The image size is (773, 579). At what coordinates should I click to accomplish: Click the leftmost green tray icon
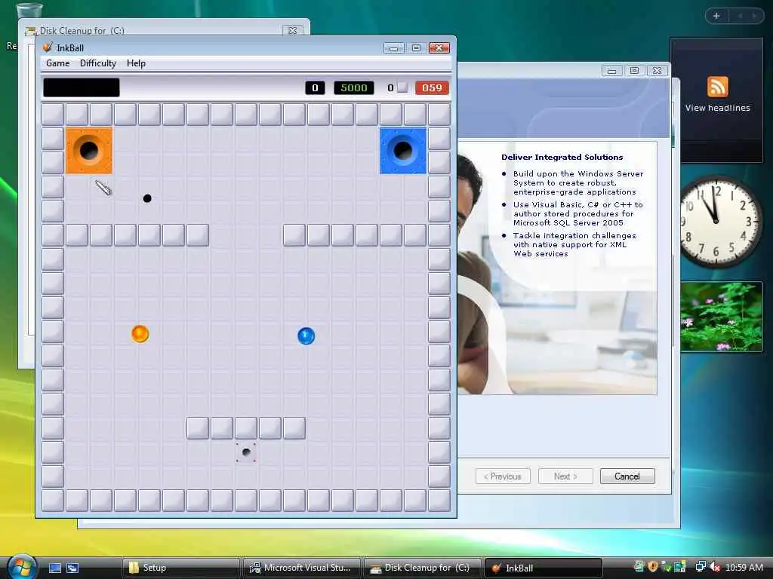coord(639,567)
